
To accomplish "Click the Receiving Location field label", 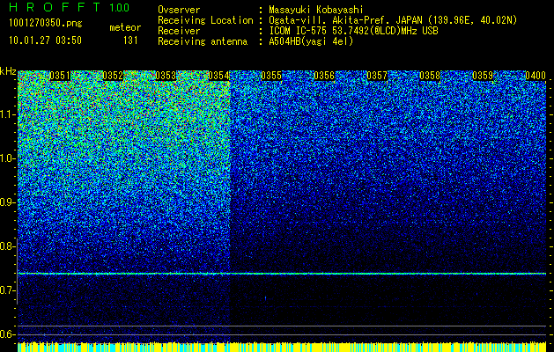I will [205, 20].
